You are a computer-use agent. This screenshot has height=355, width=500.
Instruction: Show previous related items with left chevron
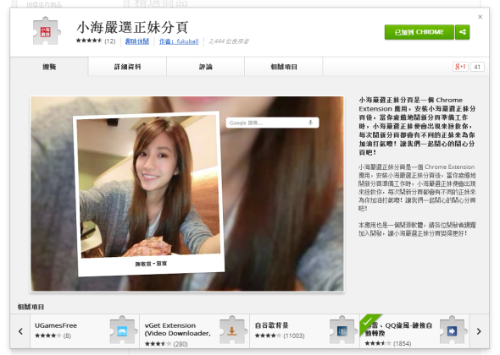pos(20,331)
